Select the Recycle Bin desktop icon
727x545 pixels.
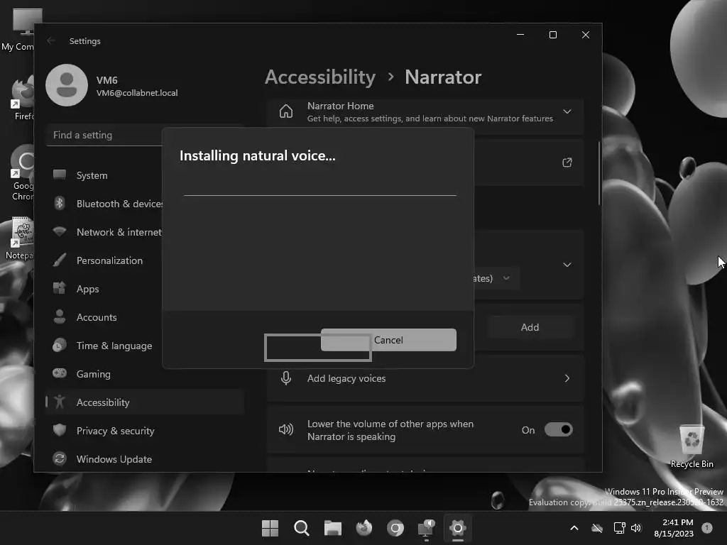[692, 446]
